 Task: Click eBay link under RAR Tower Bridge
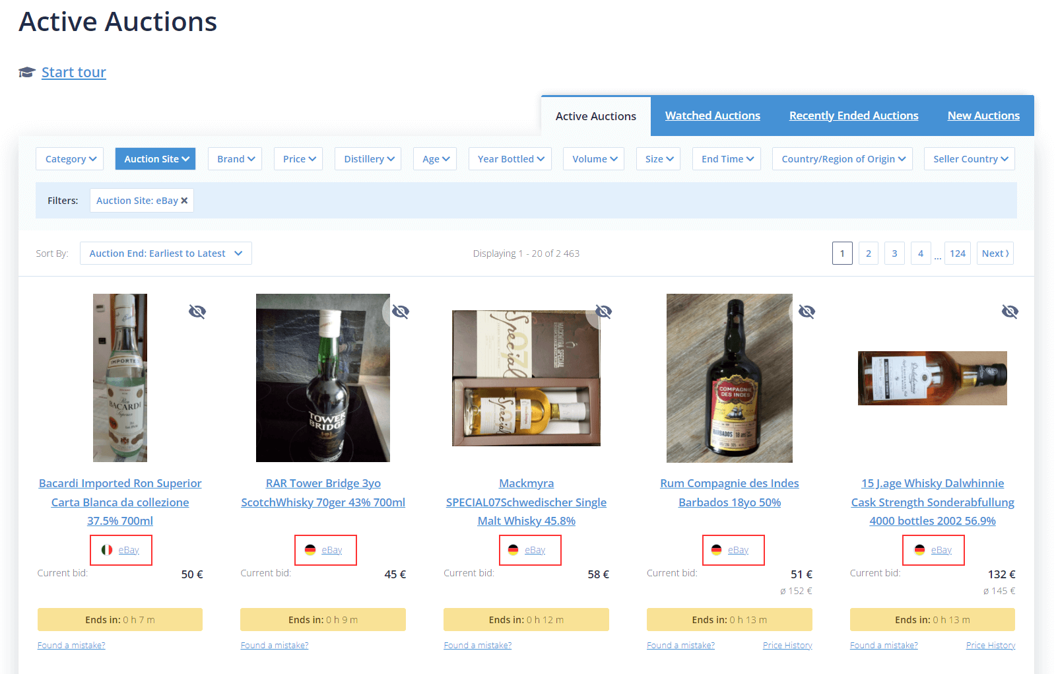tap(332, 550)
